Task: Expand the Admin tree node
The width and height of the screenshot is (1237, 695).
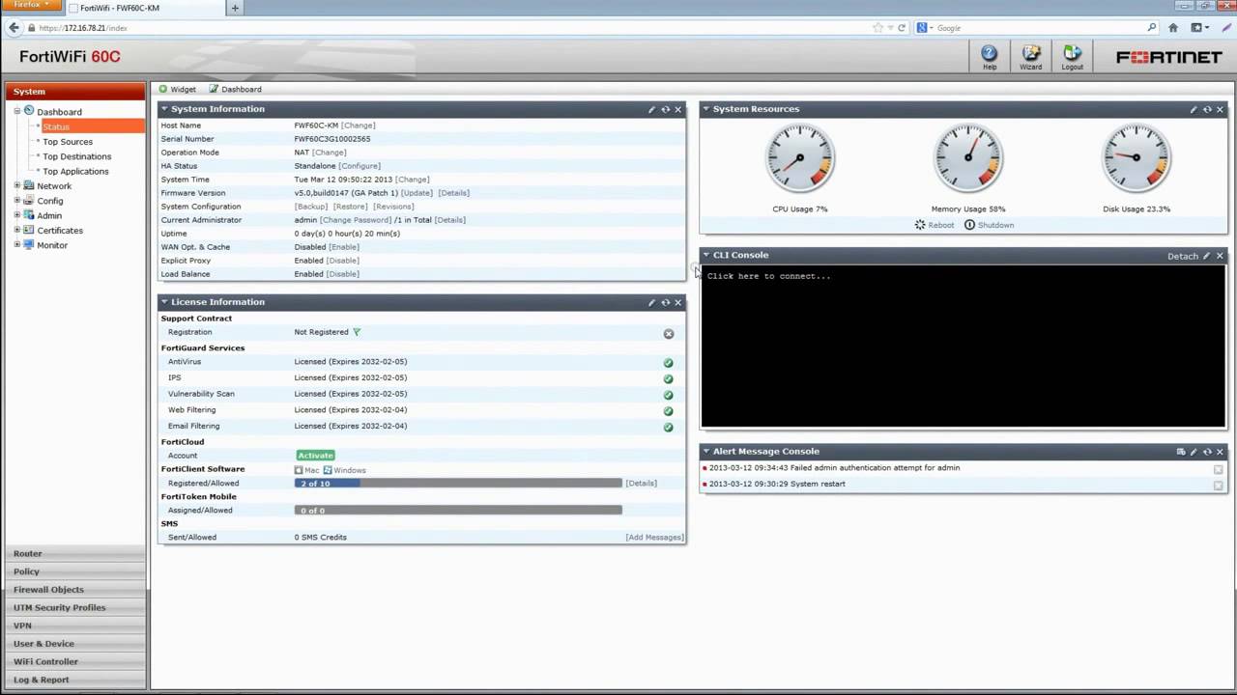Action: pyautogui.click(x=16, y=215)
